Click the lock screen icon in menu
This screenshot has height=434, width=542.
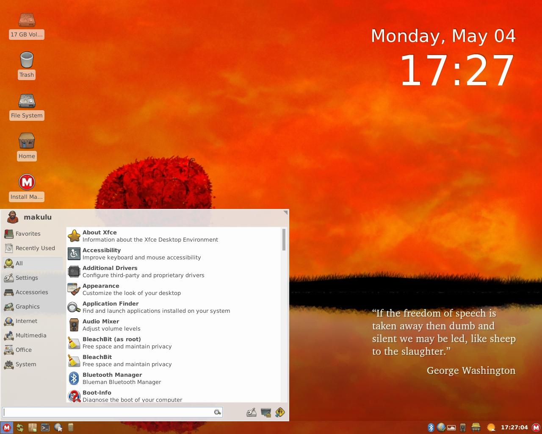click(266, 412)
